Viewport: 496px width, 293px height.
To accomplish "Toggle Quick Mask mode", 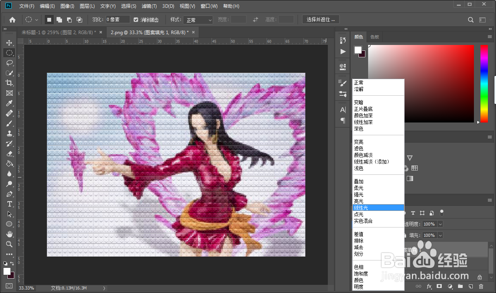I will [9, 286].
